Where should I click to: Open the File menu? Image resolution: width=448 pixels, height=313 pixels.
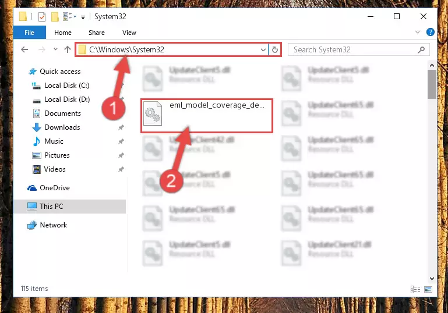click(30, 33)
